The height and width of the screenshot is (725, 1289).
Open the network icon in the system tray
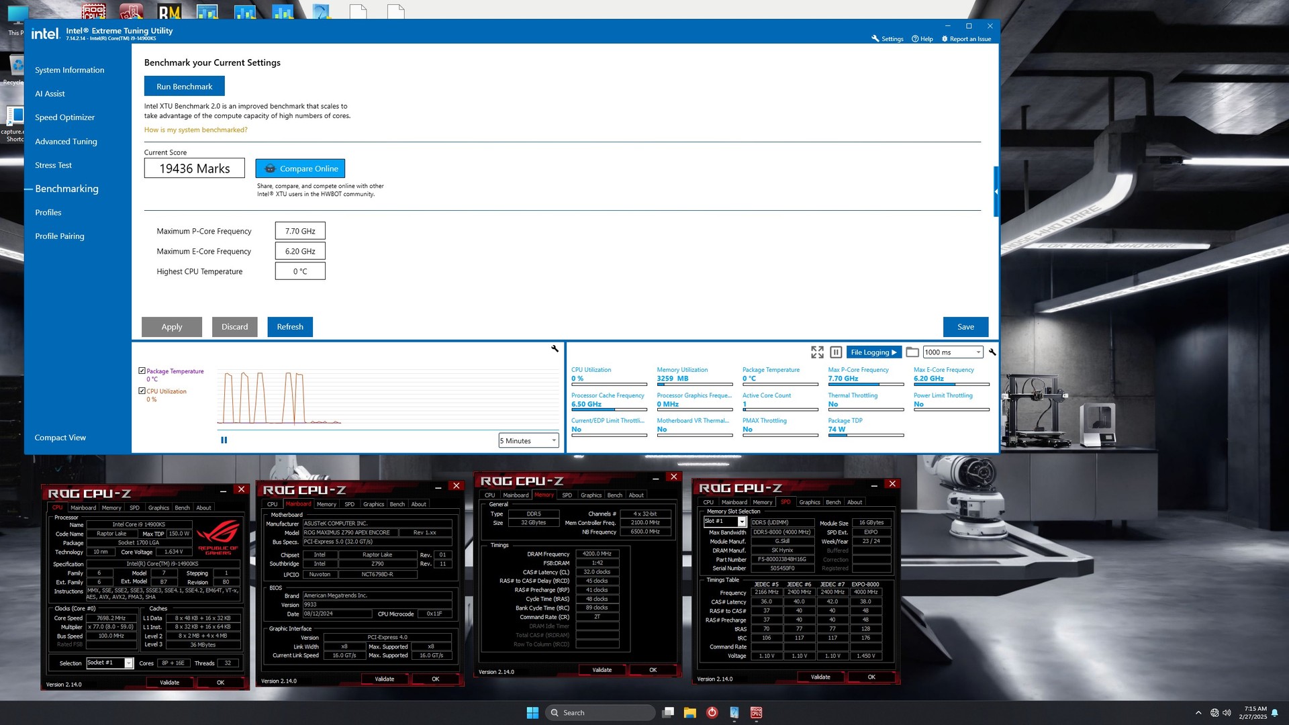pos(1214,713)
